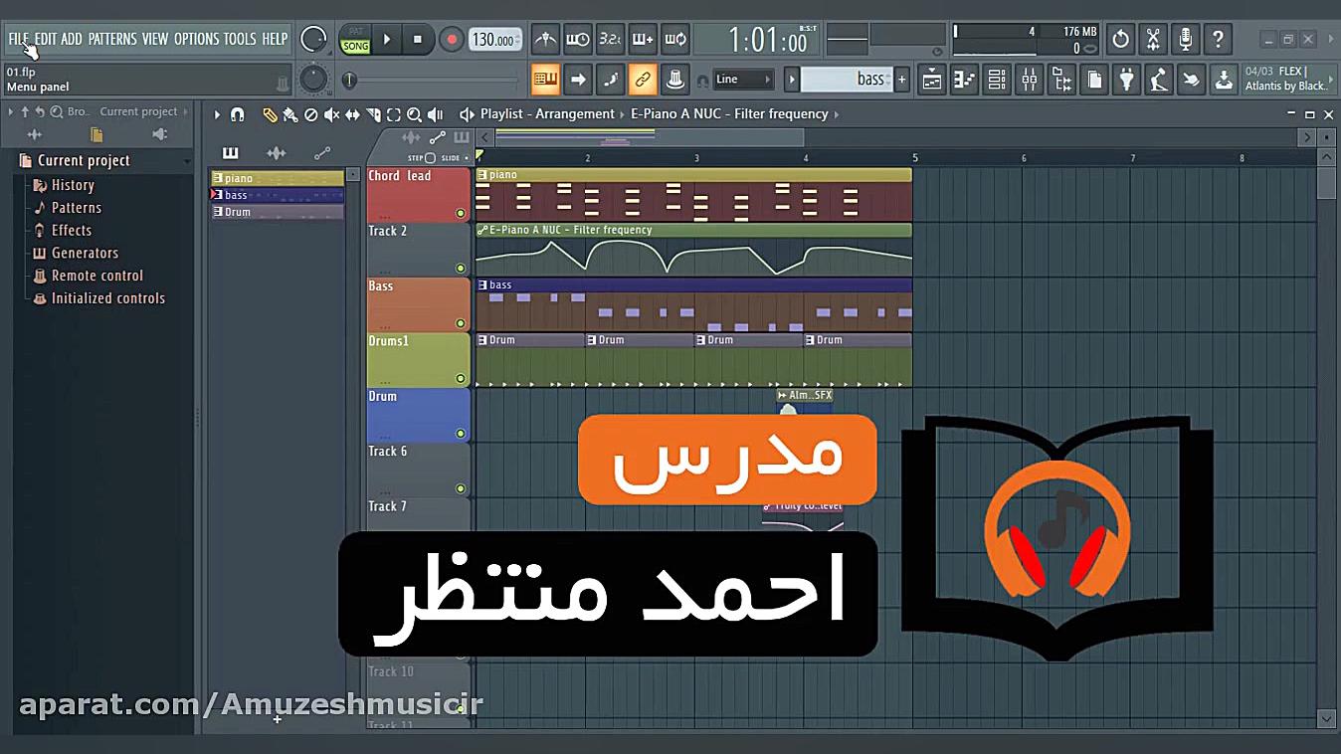
Task: Toggle snap magnet in the playlist toolbar
Action: point(237,114)
